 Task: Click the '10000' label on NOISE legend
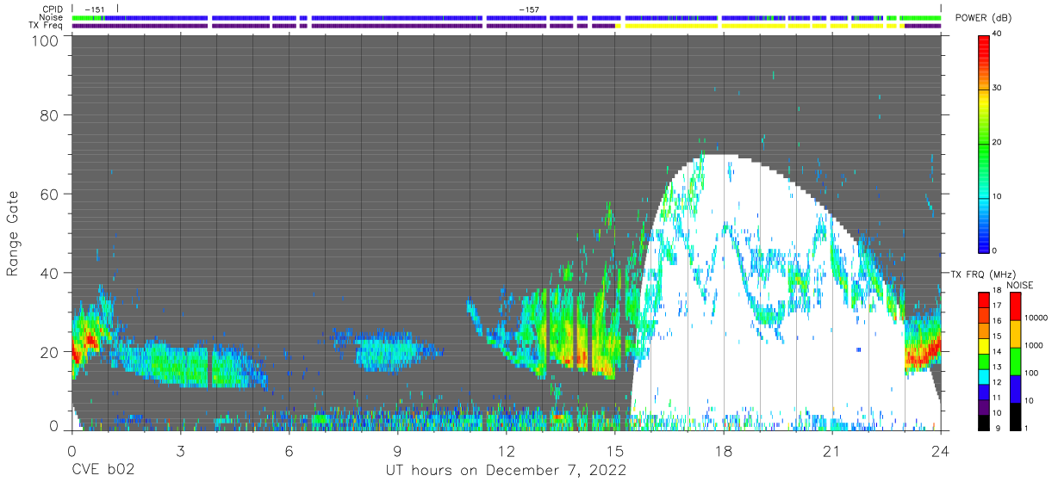[1034, 318]
